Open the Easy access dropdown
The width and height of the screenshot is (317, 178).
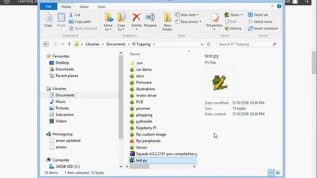[200, 22]
